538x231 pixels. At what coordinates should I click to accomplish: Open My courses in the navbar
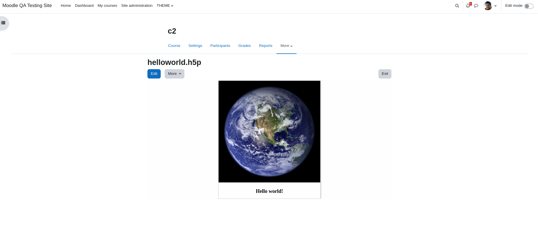107,6
